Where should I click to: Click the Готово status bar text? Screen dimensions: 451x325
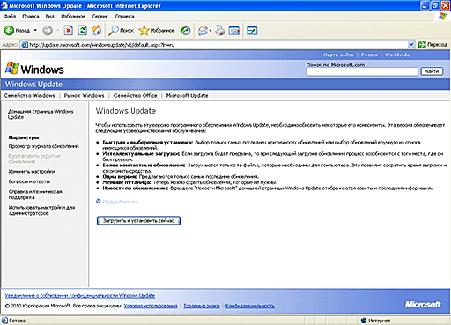[x=18, y=321]
